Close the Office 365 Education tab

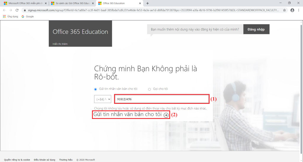(x=140, y=3)
